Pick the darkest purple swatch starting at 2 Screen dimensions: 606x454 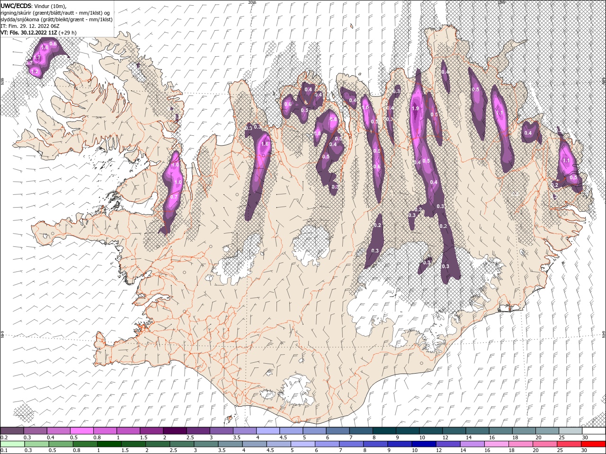tap(175, 431)
